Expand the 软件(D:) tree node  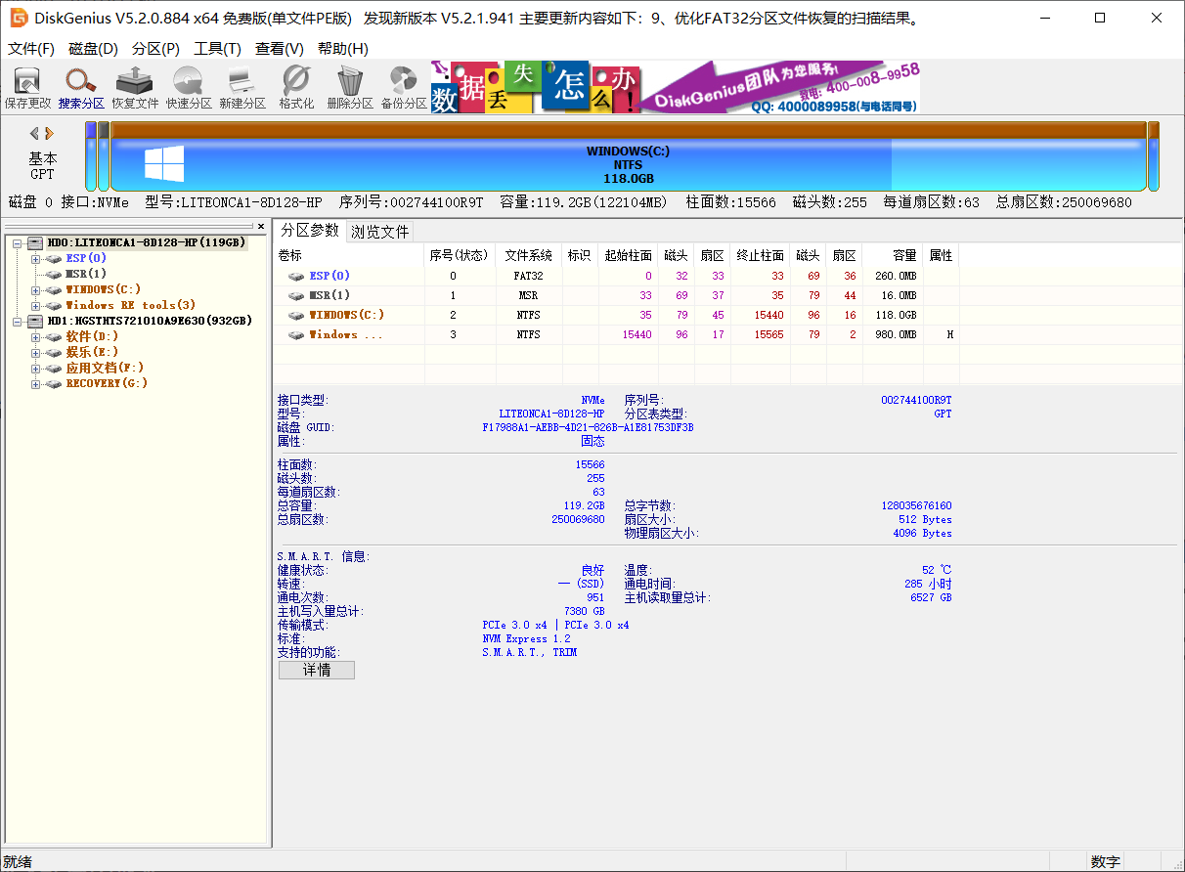coord(36,336)
